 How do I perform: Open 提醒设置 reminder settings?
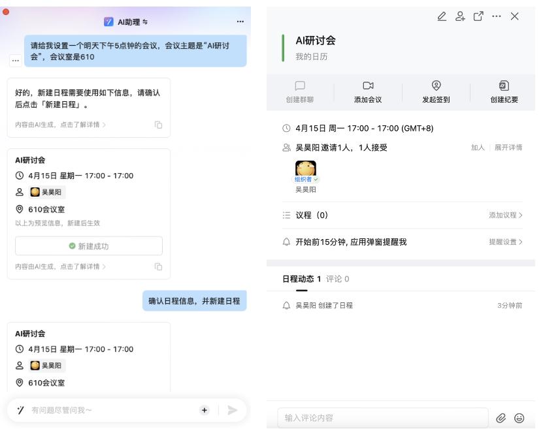point(505,242)
